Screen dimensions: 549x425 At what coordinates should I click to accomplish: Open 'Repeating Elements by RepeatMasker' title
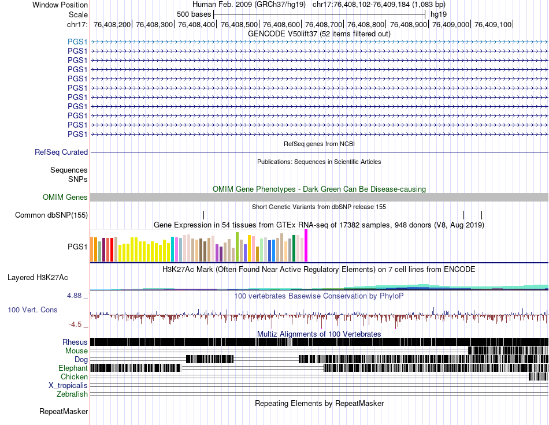[x=319, y=403]
